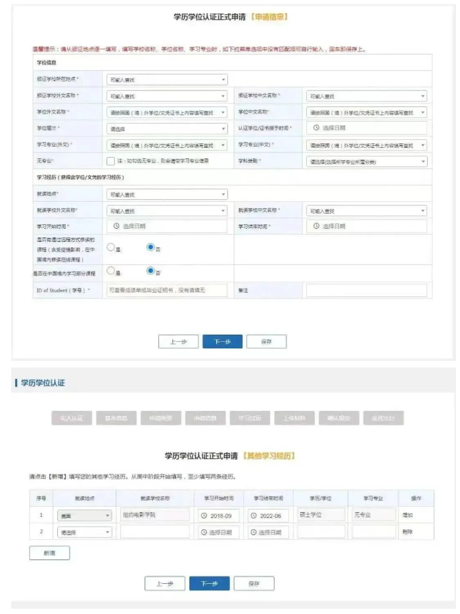460x614 pixels.
Task: Click clock icon beside 2022-06 end date
Action: coord(254,515)
